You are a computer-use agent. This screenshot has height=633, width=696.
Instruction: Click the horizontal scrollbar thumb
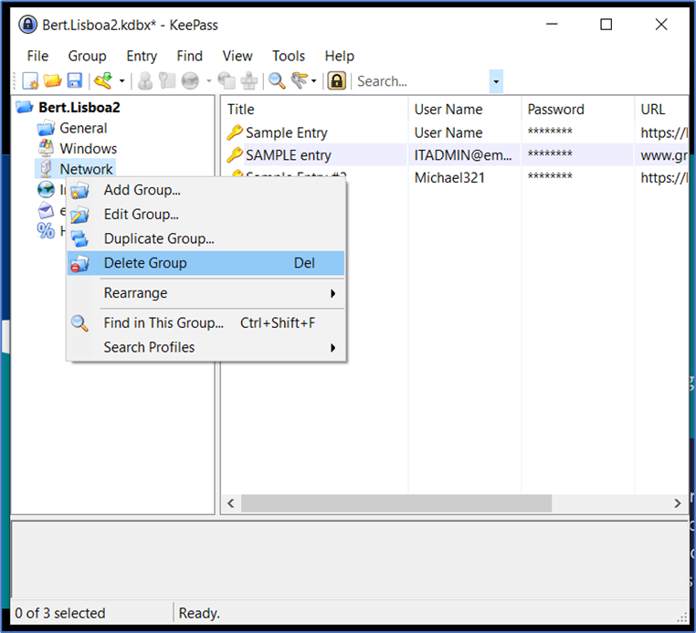point(396,503)
